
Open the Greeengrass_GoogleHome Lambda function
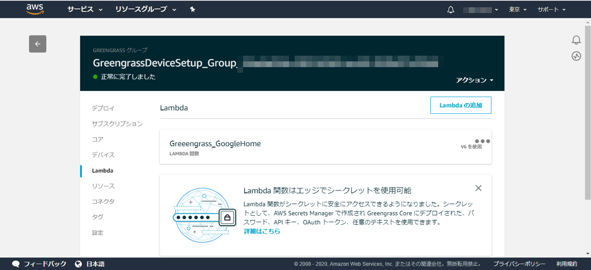[215, 144]
